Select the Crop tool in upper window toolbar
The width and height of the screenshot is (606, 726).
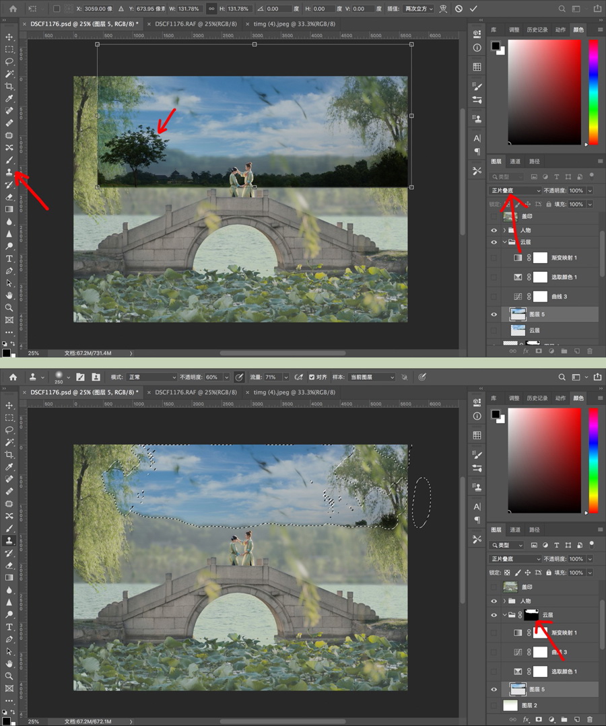9,86
